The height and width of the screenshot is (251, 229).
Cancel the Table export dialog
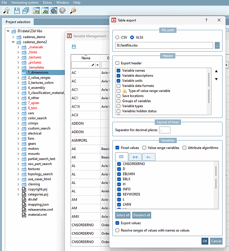pos(216,241)
